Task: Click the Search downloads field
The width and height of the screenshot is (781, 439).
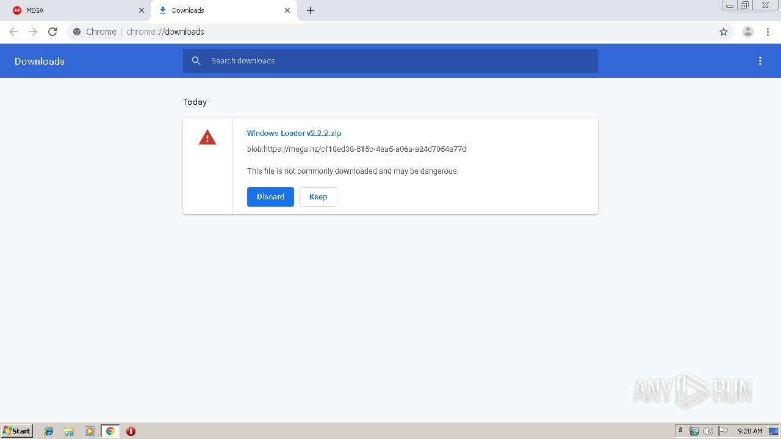Action: [x=390, y=61]
